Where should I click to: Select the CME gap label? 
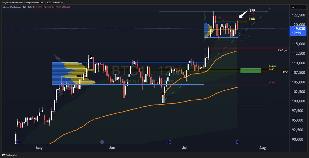pyautogui.click(x=282, y=51)
